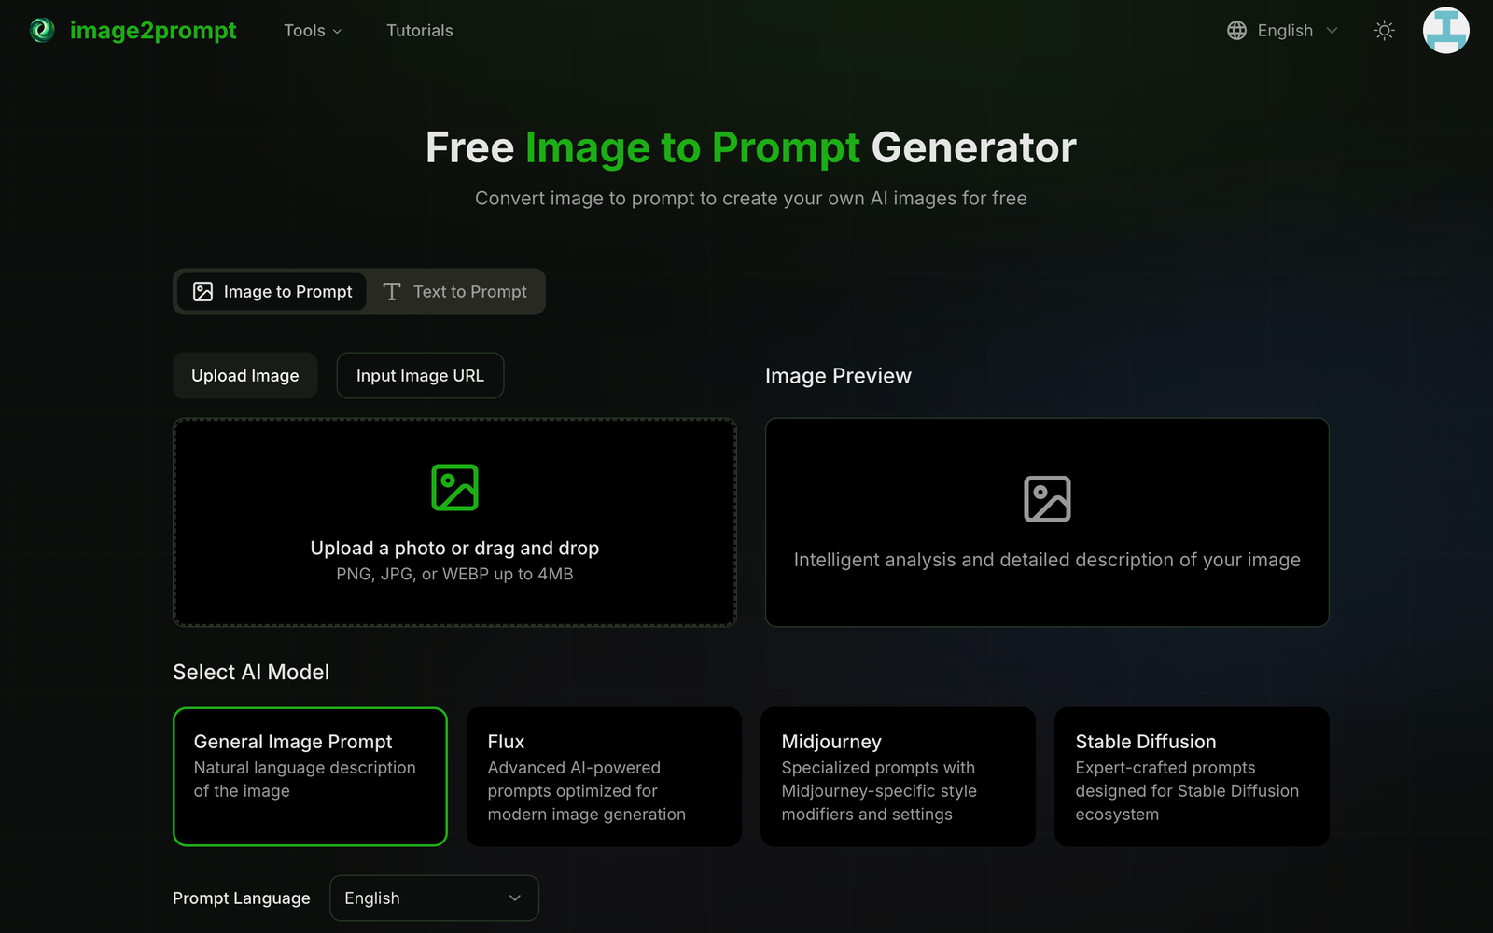
Task: Open the English language selector in navbar
Action: 1284,30
